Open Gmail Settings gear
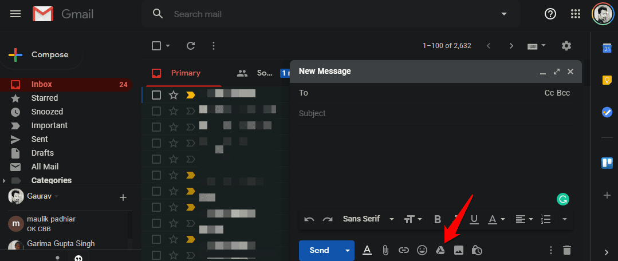The height and width of the screenshot is (261, 618). [x=566, y=46]
